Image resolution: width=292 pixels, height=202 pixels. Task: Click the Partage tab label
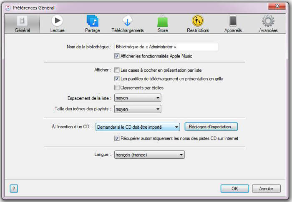coord(93,30)
